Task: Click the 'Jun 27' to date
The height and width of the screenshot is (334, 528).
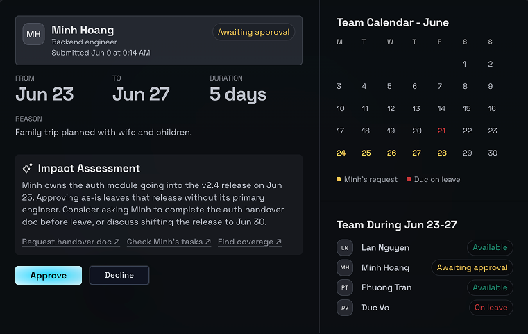Action: [x=141, y=94]
